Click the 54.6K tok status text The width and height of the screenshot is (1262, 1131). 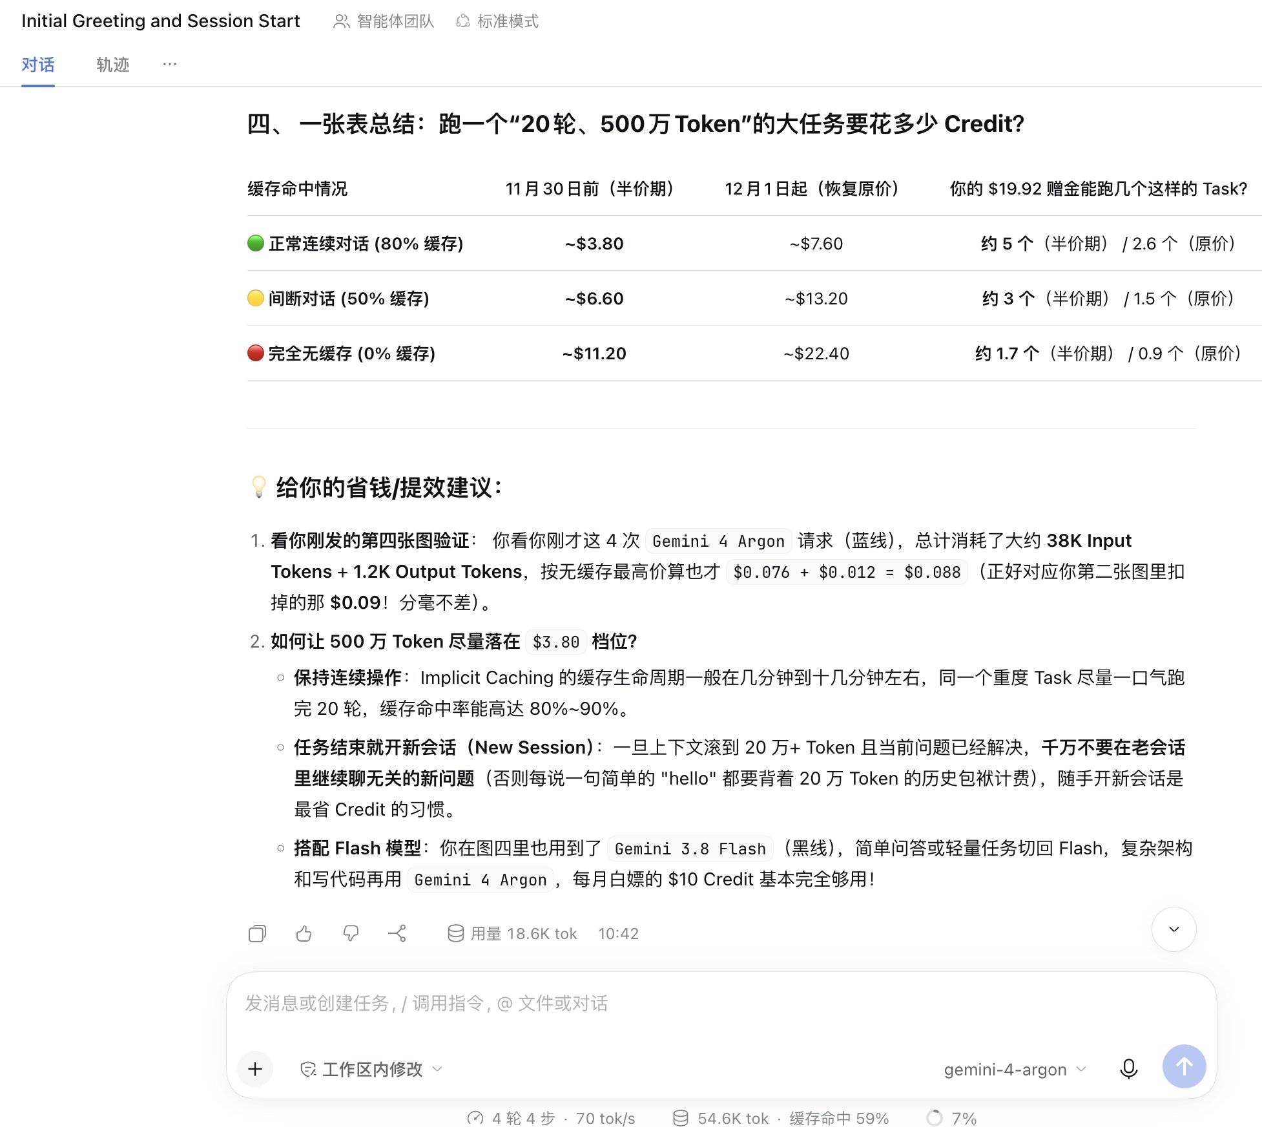click(733, 1119)
